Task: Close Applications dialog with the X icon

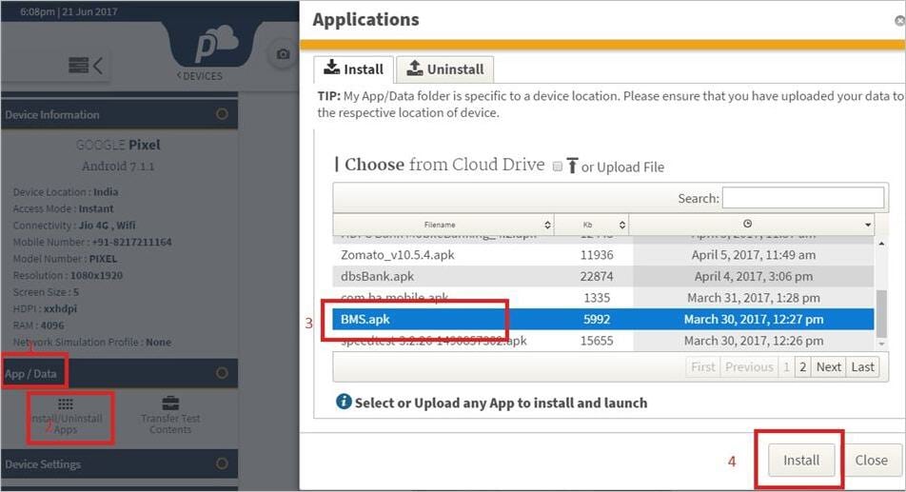Action: tap(900, 19)
